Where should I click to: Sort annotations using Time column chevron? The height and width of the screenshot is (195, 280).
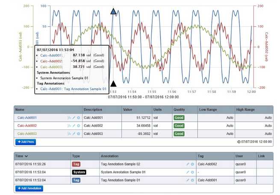(27, 156)
